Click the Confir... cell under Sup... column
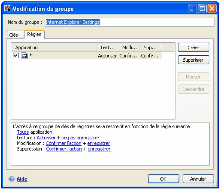Image resolution: width=220 pixels, height=189 pixels. [x=150, y=56]
